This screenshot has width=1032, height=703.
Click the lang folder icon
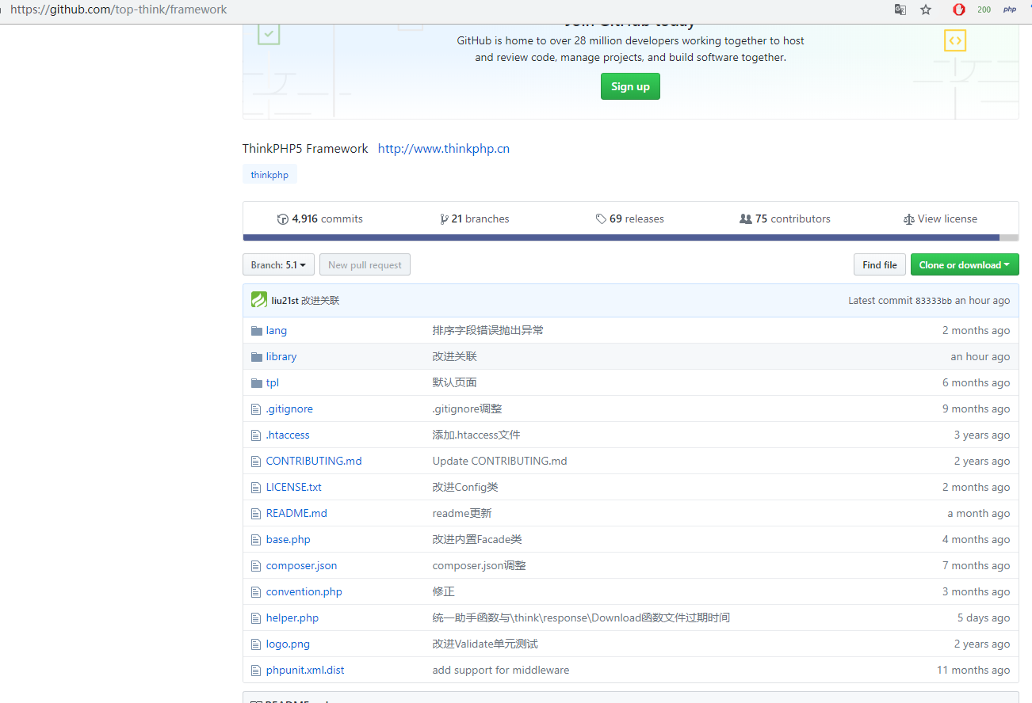(x=256, y=331)
